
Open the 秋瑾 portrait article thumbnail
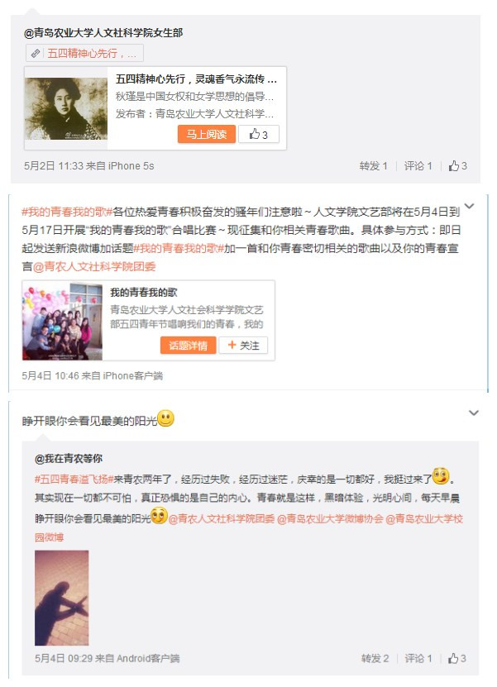coord(66,108)
